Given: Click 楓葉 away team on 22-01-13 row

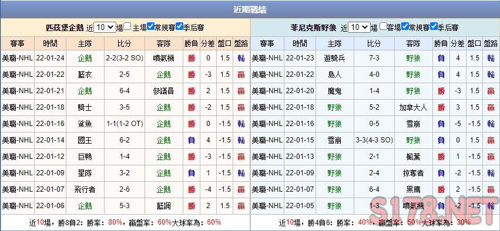Looking at the screenshot, I should (413, 157).
